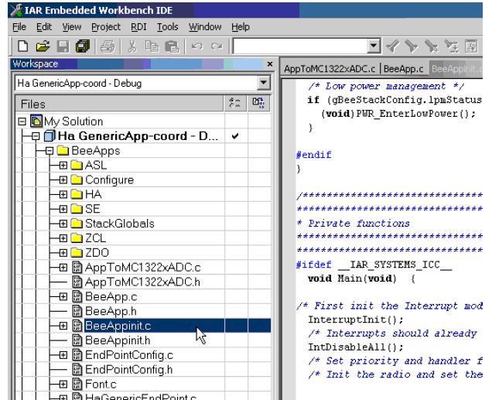The image size is (492, 400).
Task: Expand the ZDO folder
Action: (63, 252)
